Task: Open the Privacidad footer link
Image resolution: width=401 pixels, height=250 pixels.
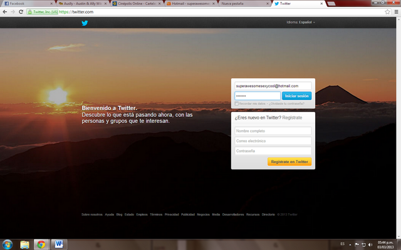Action: pyautogui.click(x=172, y=214)
